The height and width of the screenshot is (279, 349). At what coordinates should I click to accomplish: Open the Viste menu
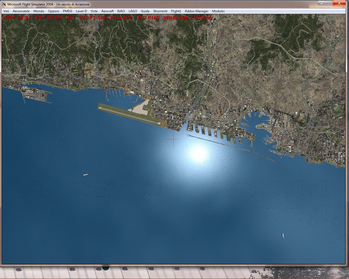pyautogui.click(x=94, y=11)
